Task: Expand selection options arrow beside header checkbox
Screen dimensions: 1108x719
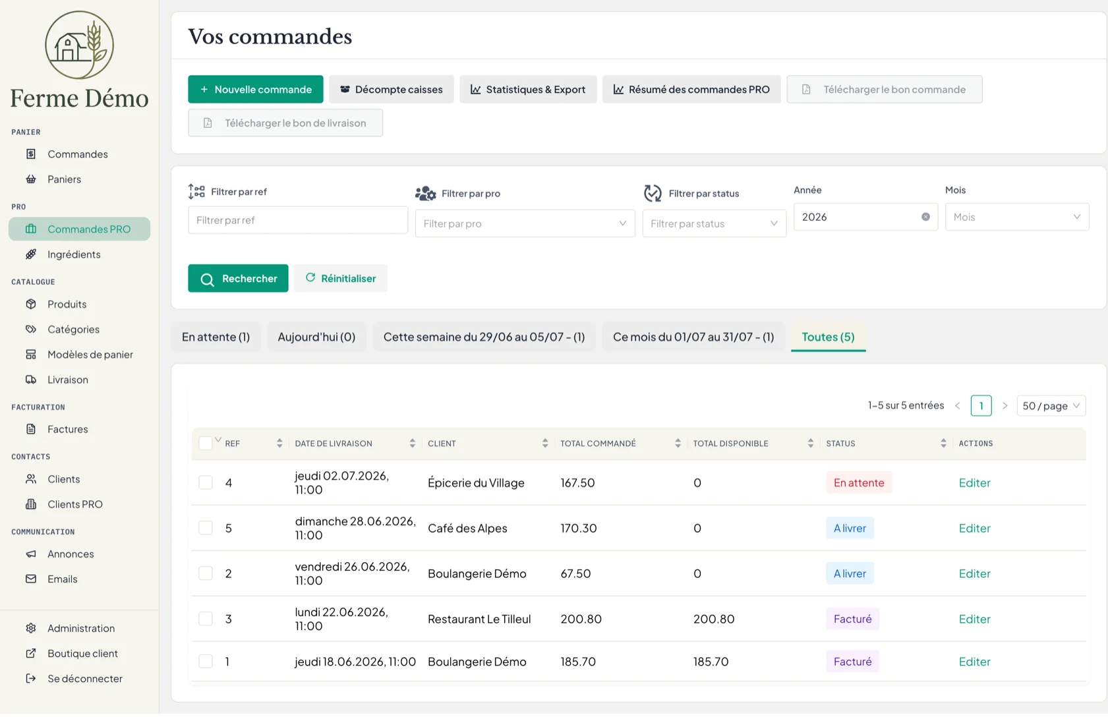Action: [218, 440]
